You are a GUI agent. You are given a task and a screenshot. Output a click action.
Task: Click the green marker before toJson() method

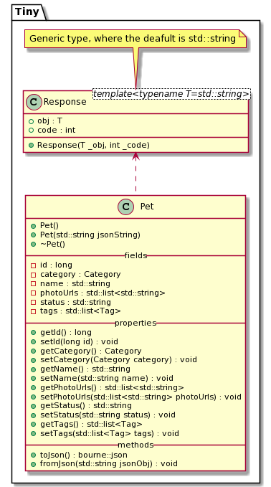(x=34, y=455)
